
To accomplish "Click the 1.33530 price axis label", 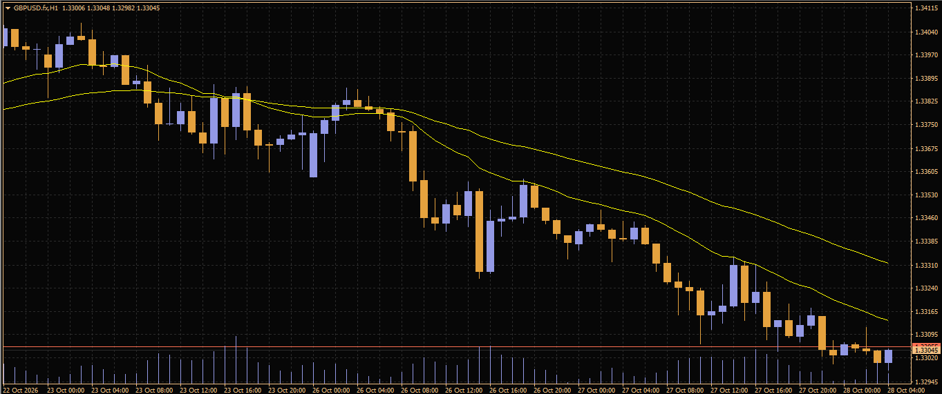I will pyautogui.click(x=925, y=195).
